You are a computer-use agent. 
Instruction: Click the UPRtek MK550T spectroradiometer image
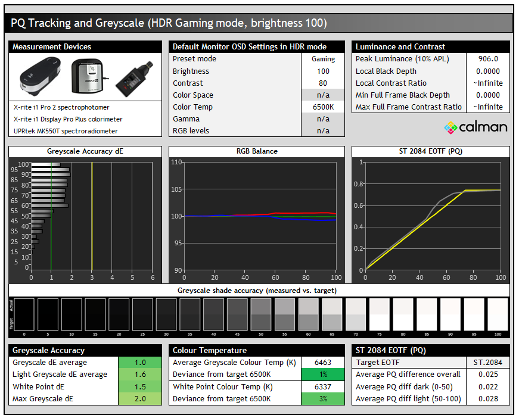132,78
